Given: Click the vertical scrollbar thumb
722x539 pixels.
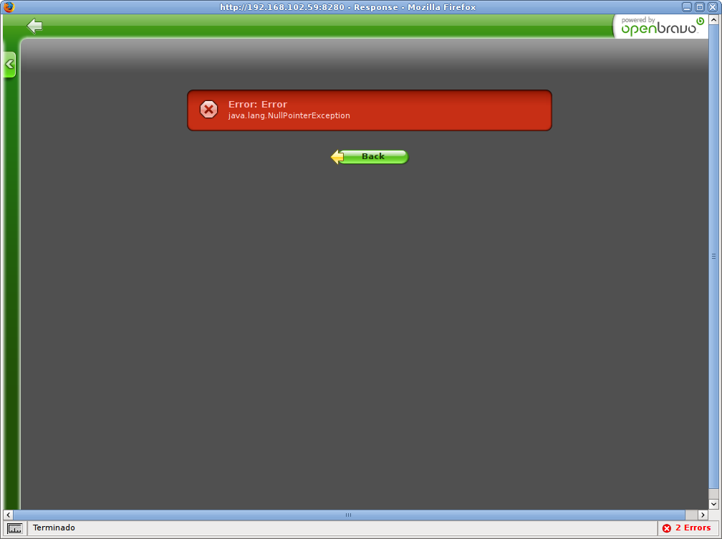Looking at the screenshot, I should point(713,256).
